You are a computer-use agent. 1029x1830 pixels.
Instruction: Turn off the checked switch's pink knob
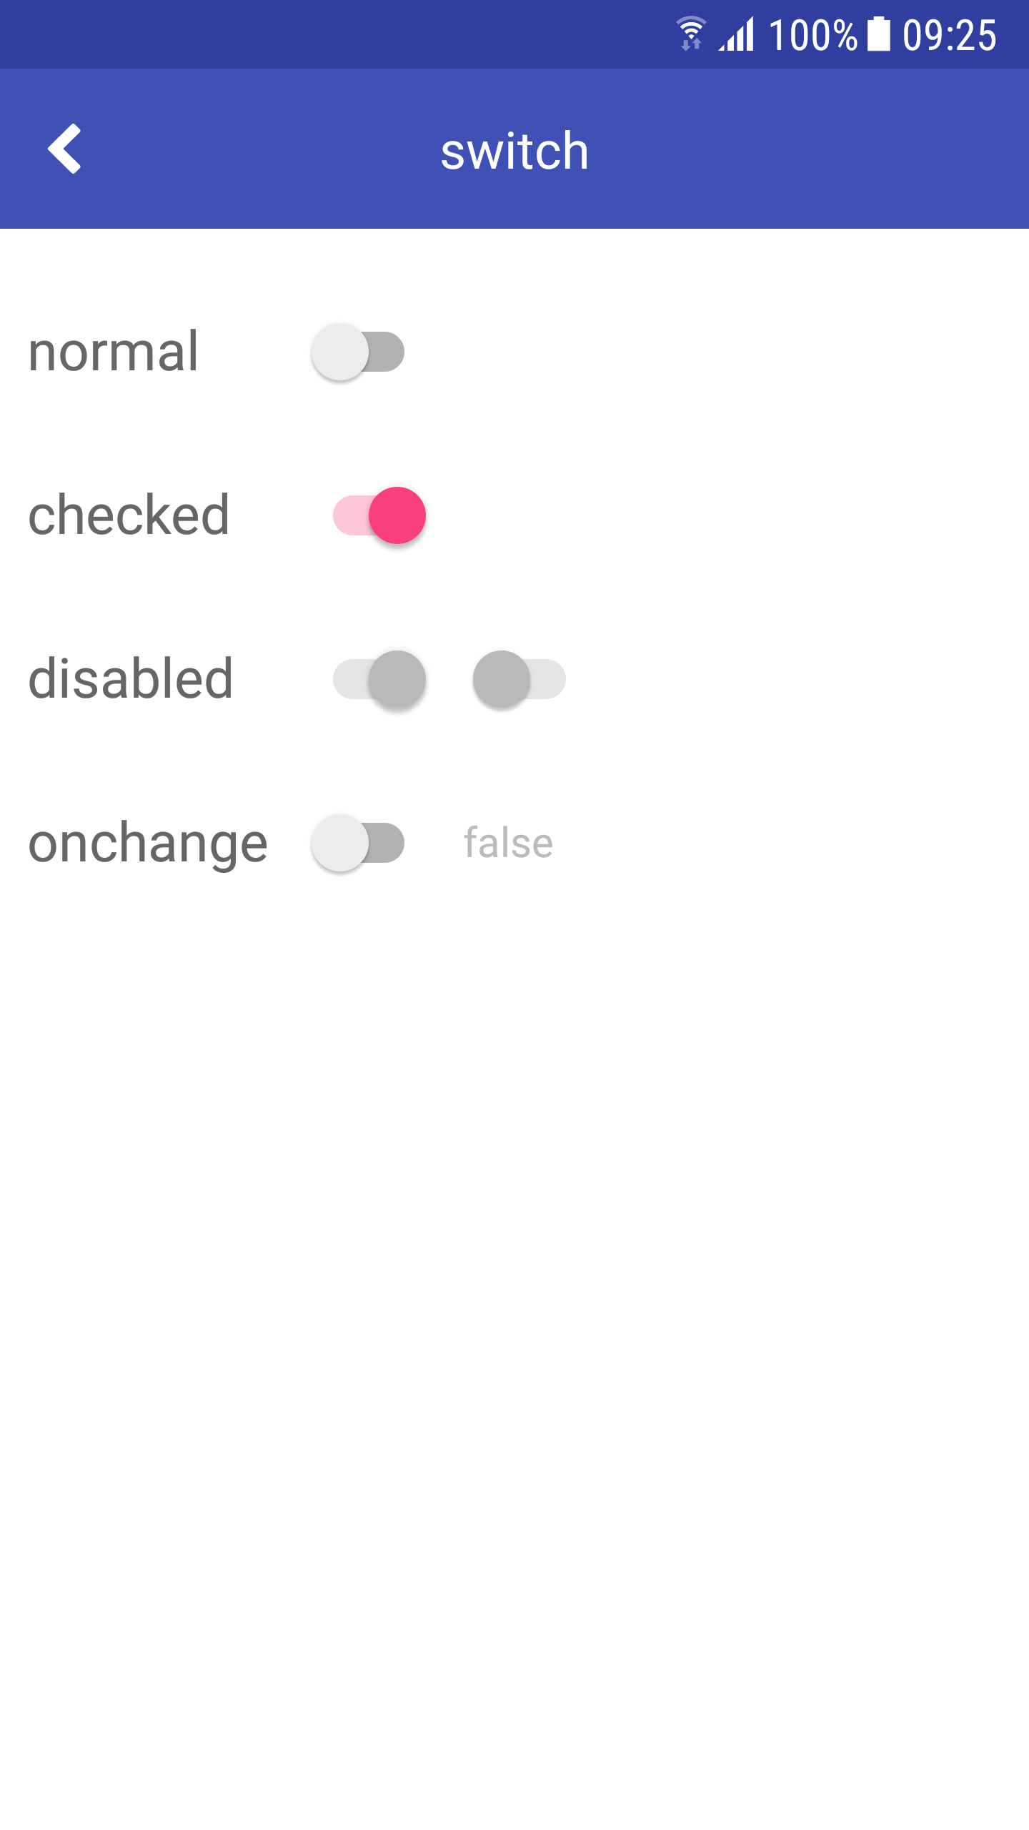pos(397,515)
